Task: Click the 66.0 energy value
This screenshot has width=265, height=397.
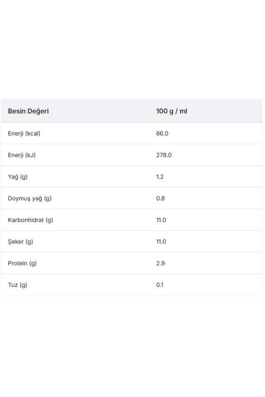Action: point(162,134)
